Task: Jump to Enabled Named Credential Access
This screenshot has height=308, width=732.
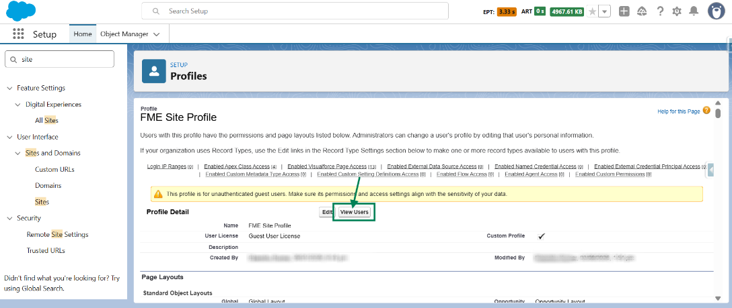Action: (x=536, y=166)
